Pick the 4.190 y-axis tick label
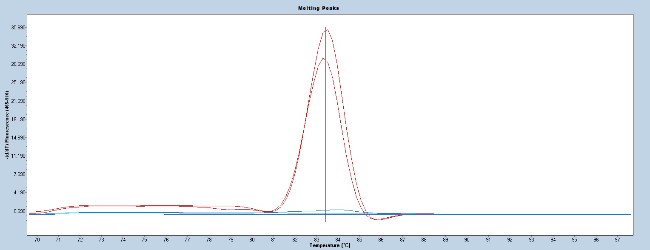 [19, 193]
